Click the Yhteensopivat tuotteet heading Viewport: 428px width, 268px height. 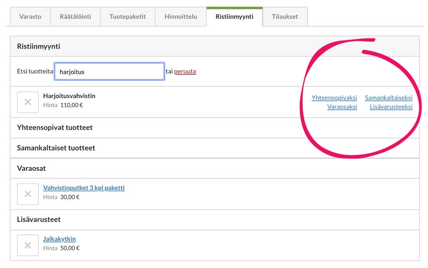(55, 128)
